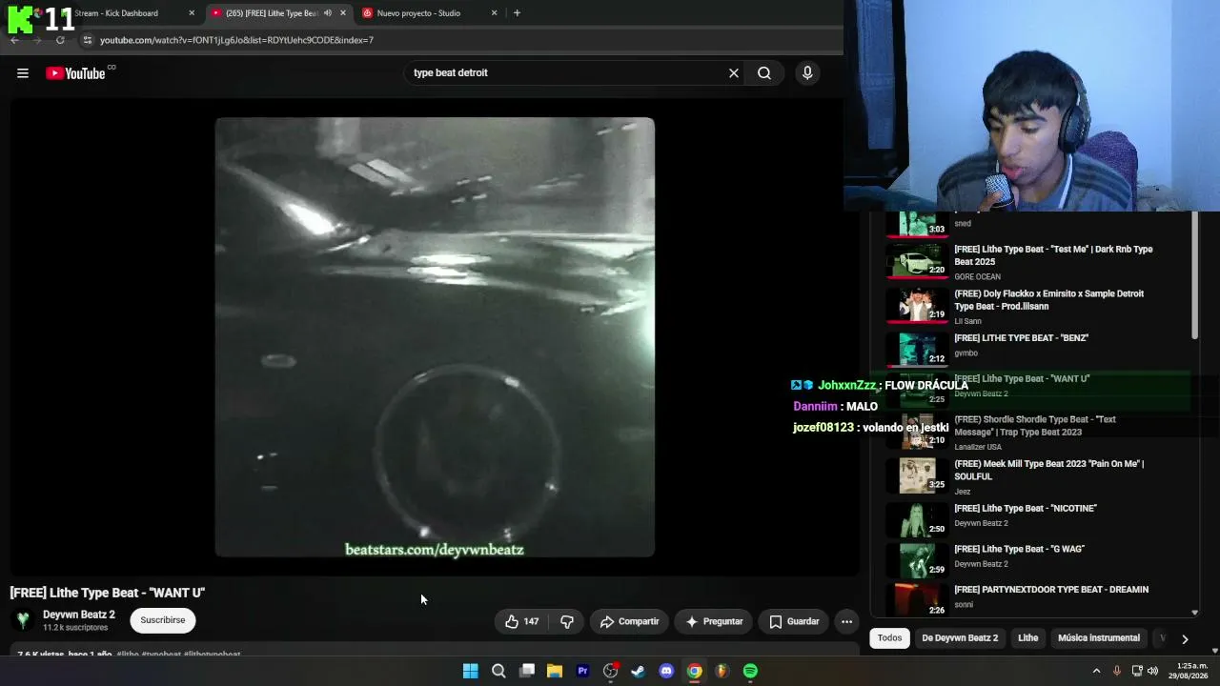Play LITHE TYPE BEAT - "BENZ"

pos(1039,349)
